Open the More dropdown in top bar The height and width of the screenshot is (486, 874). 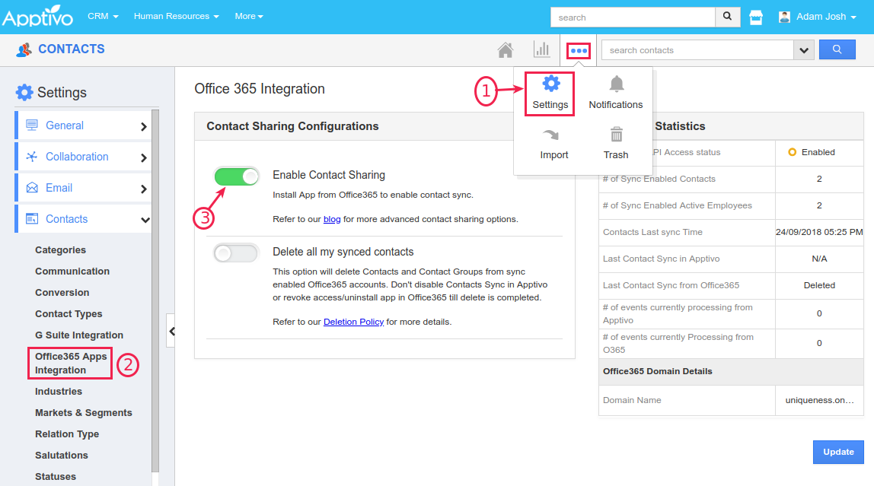click(249, 16)
